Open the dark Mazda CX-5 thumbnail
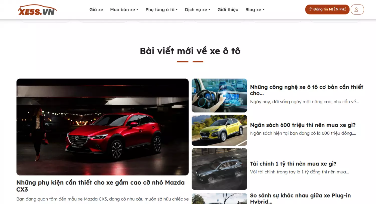 coord(219,169)
